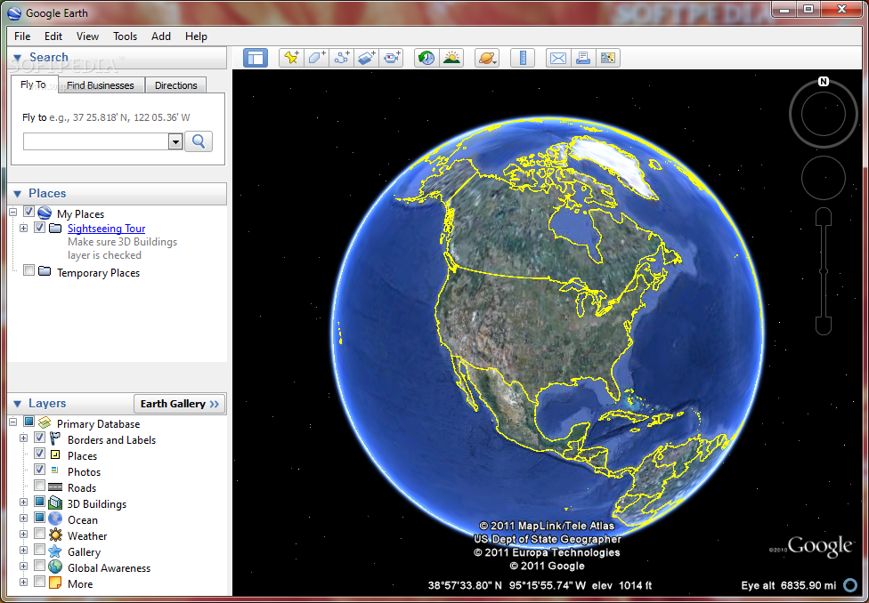This screenshot has width=869, height=603.
Task: Show sunlight across the landscape
Action: (x=451, y=58)
